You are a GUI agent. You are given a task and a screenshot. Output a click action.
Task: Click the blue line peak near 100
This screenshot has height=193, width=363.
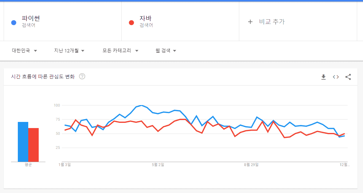pyautogui.click(x=141, y=106)
